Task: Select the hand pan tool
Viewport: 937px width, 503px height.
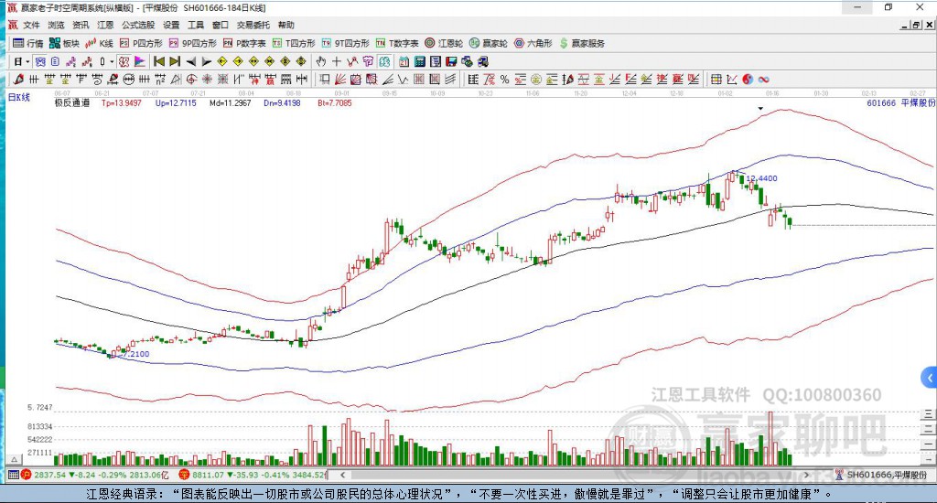Action: tap(321, 61)
